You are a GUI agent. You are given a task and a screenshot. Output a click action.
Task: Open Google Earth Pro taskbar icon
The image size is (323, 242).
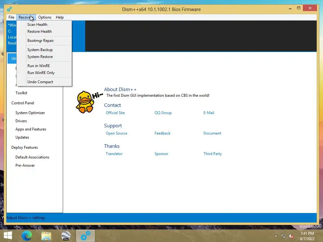[x=66, y=236]
